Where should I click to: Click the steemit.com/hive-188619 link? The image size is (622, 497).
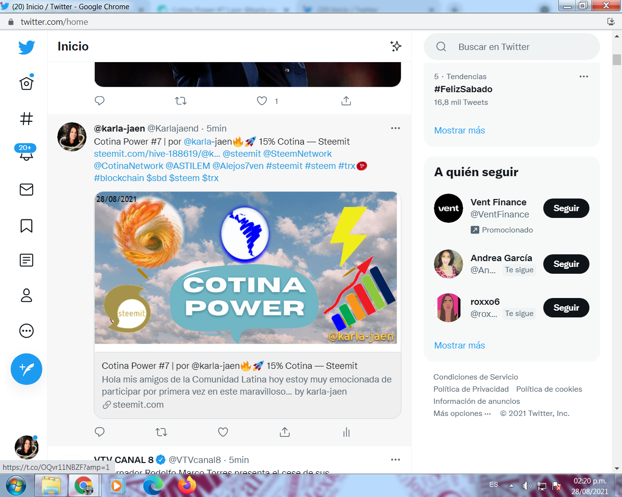point(157,154)
